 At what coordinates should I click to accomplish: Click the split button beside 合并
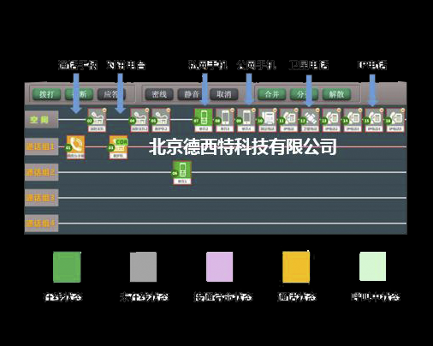point(304,94)
